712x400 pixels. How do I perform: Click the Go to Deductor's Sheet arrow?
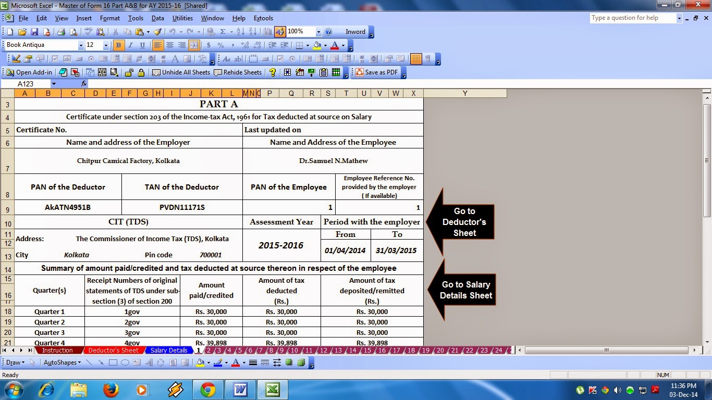point(460,222)
